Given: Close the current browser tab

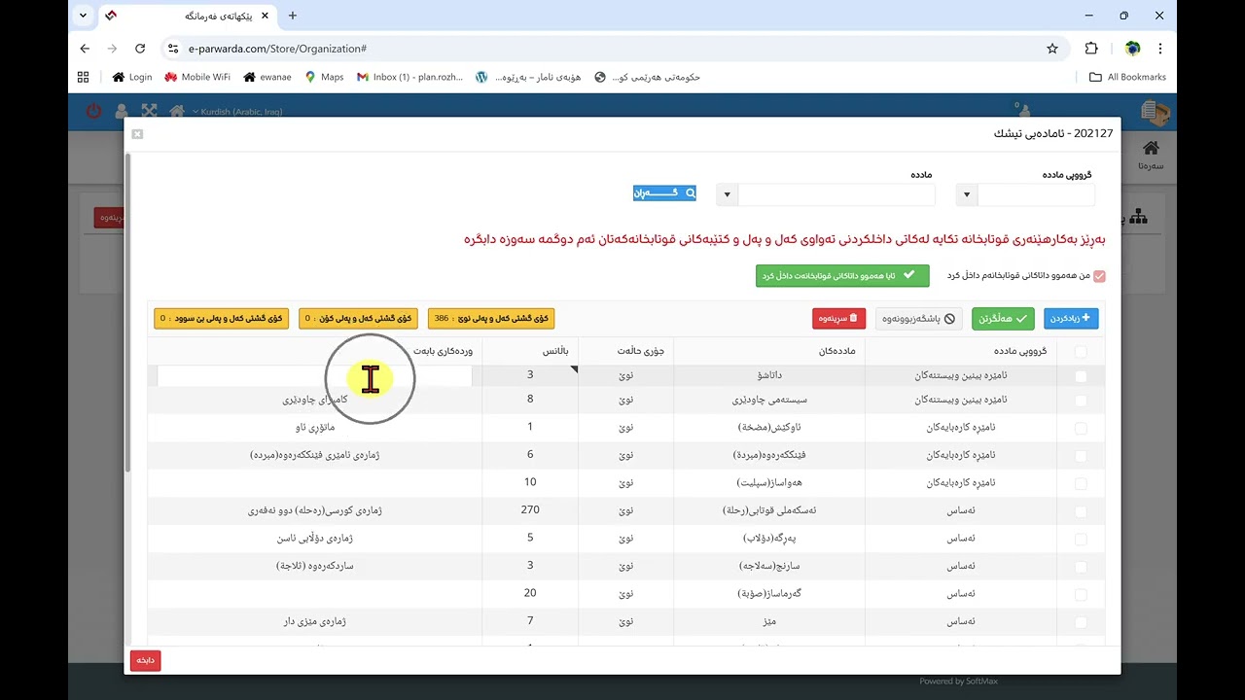Looking at the screenshot, I should tap(265, 16).
